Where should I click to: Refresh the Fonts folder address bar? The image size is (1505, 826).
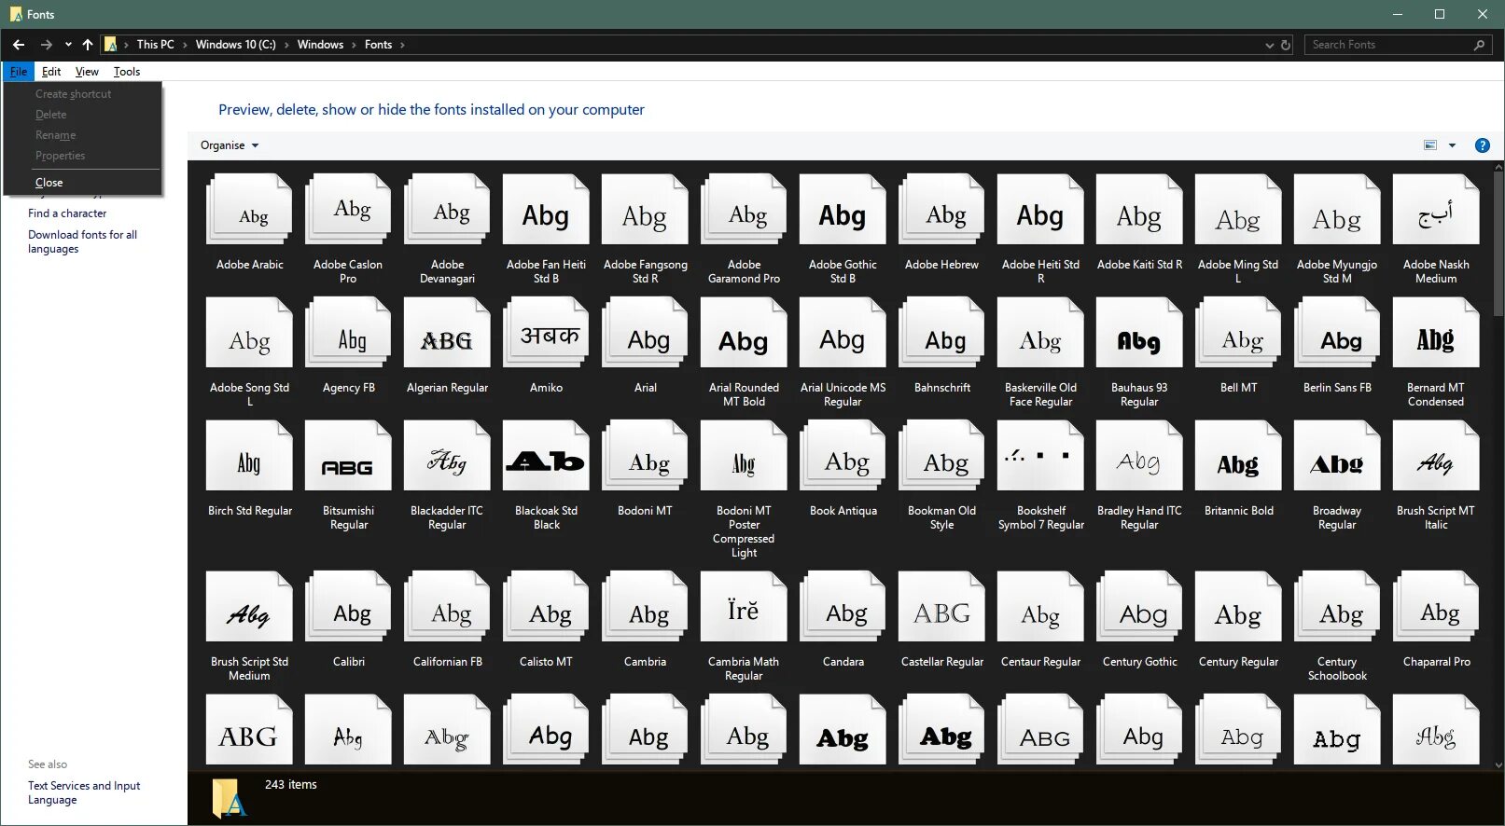point(1285,45)
